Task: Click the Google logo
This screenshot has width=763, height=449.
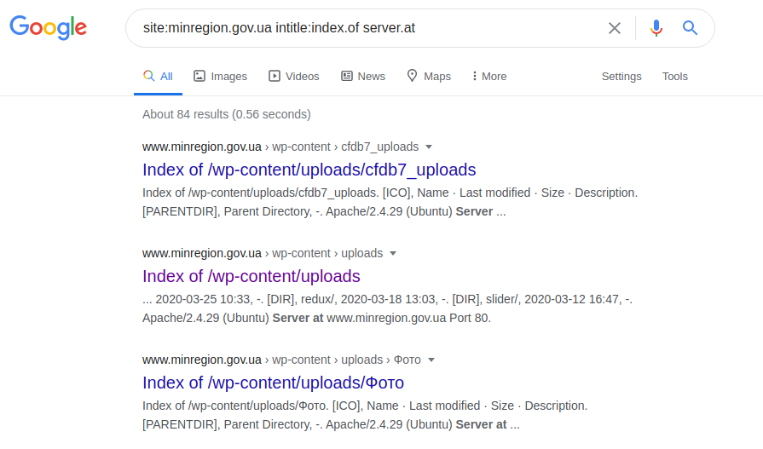Action: pyautogui.click(x=49, y=27)
